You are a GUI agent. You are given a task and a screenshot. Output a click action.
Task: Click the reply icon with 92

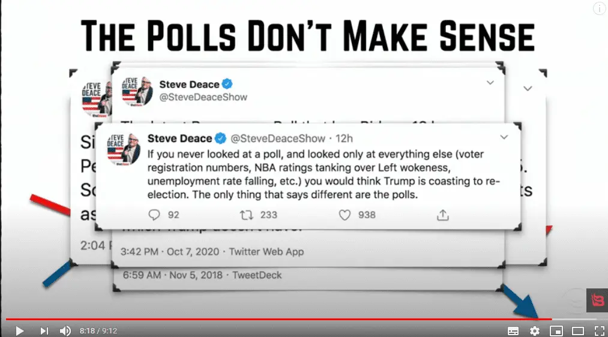(154, 214)
